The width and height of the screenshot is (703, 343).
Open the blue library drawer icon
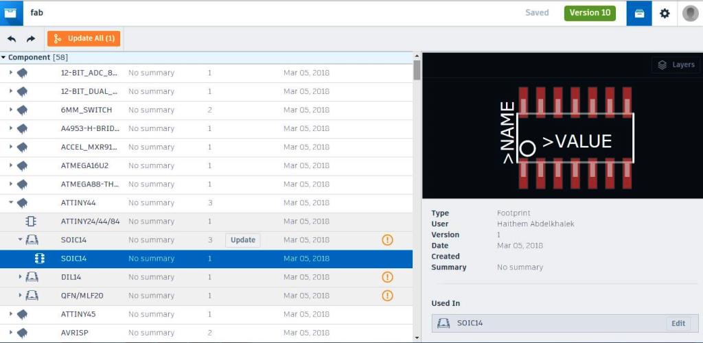click(x=639, y=13)
